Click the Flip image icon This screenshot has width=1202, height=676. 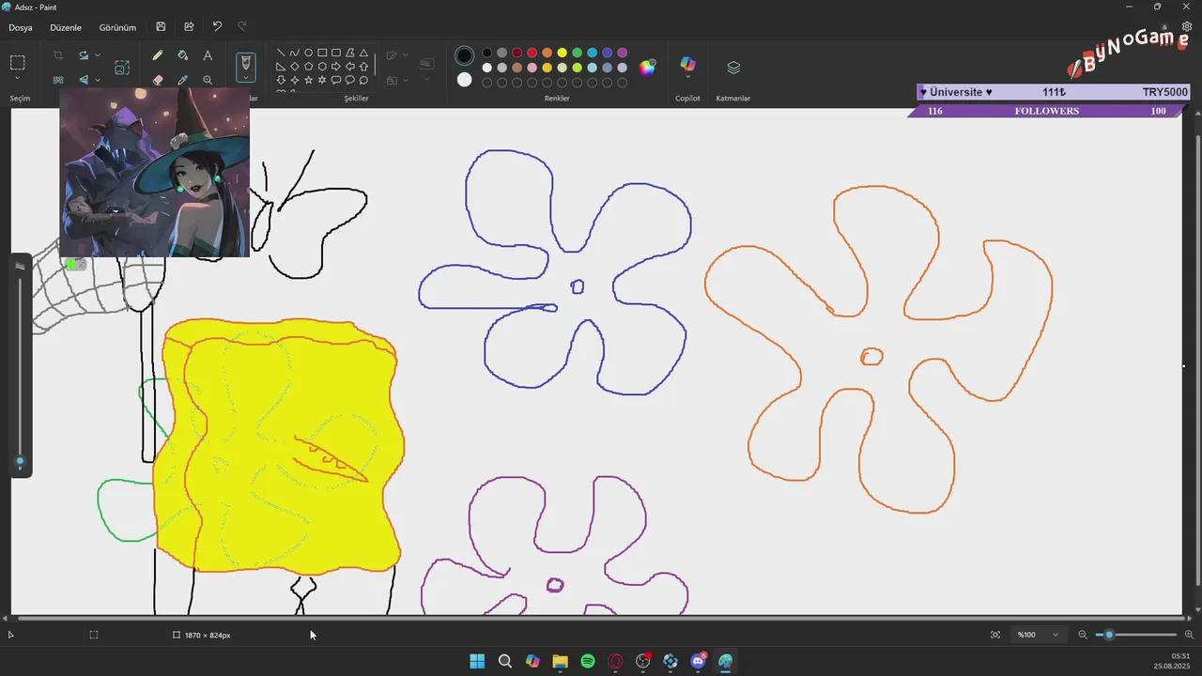click(x=84, y=81)
